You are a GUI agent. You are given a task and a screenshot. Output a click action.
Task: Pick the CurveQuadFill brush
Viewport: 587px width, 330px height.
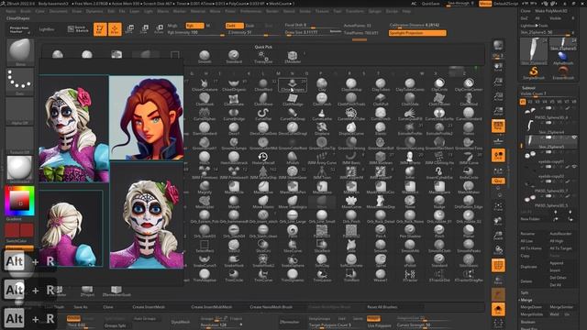[x=410, y=114]
